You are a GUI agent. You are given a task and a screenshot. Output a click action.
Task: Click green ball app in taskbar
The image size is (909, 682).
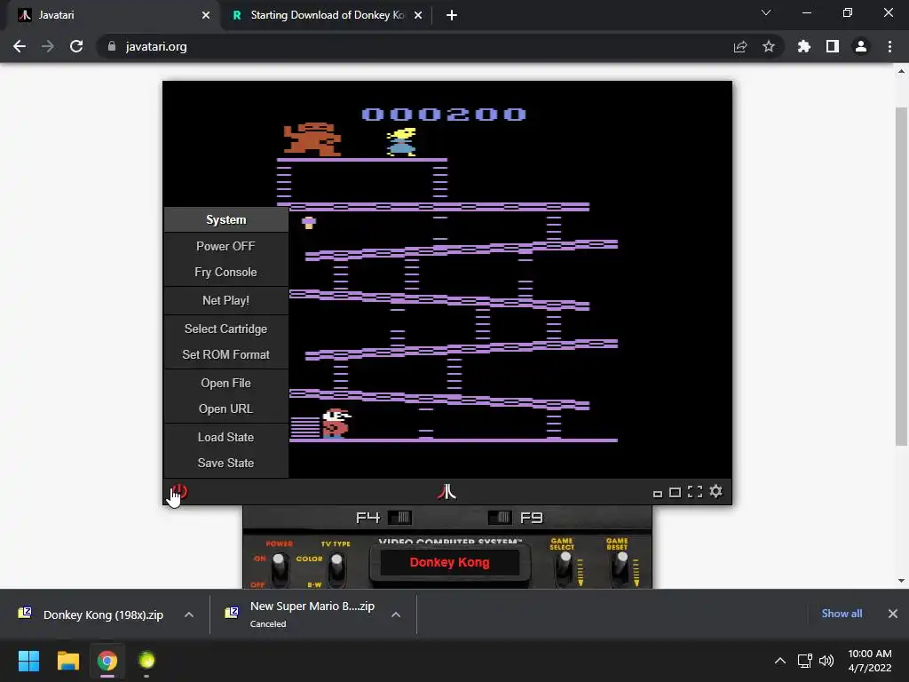click(x=146, y=661)
